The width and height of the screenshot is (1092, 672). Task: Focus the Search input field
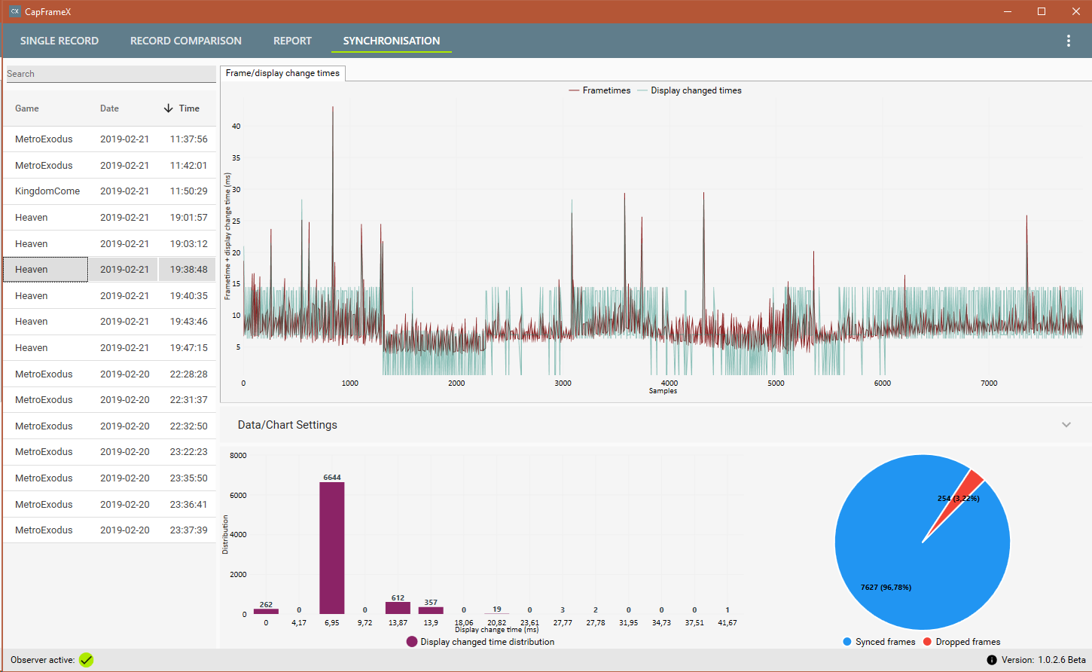(x=111, y=74)
